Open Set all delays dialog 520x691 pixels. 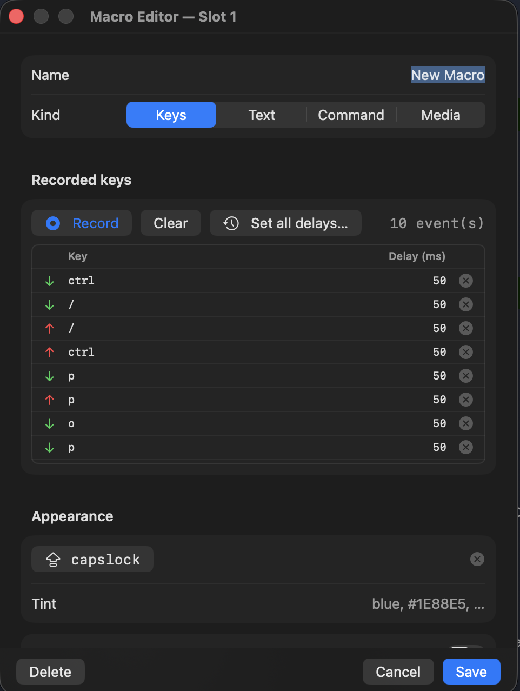(x=285, y=223)
